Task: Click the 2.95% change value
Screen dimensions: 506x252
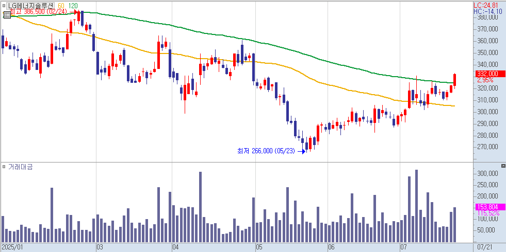Action: point(485,80)
